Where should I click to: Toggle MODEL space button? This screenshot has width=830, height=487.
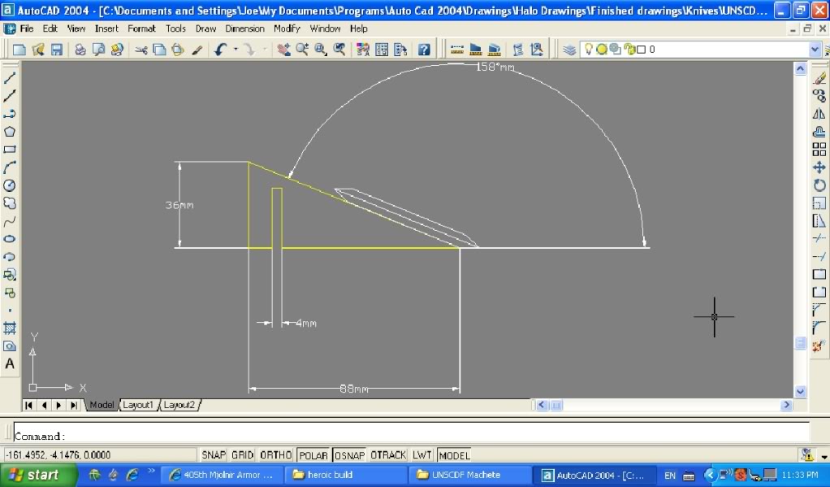click(x=454, y=455)
